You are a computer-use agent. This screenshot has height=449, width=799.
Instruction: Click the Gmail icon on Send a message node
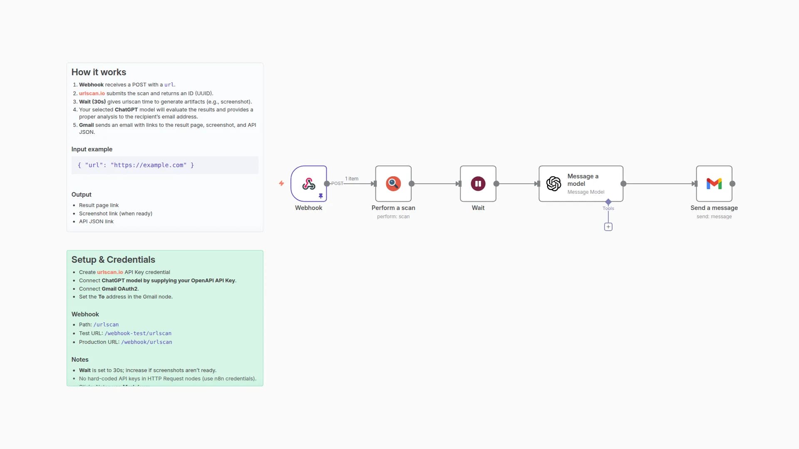714,183
